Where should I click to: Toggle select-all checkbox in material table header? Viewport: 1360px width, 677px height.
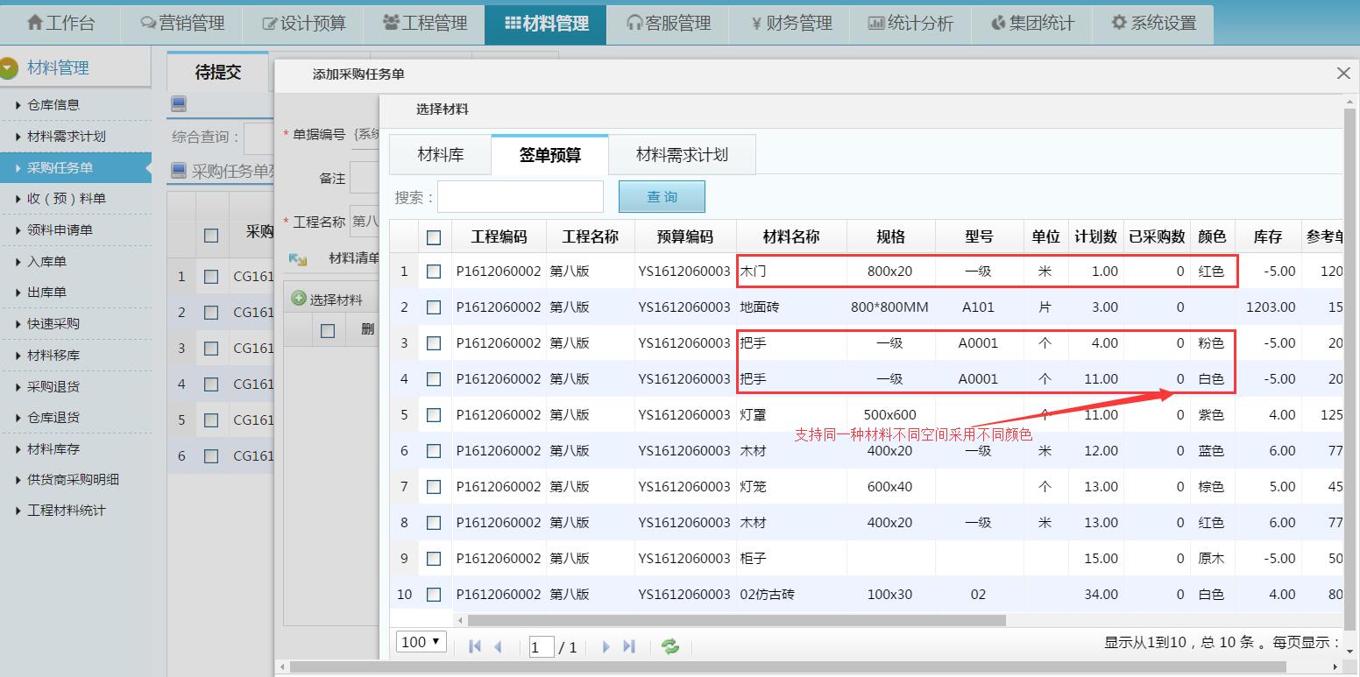434,237
